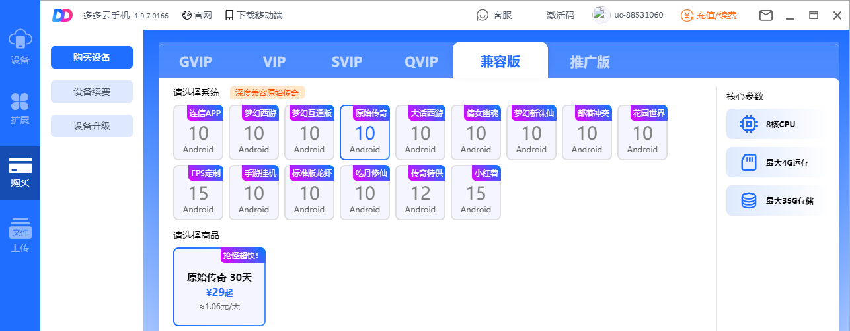Viewport: 850px width, 331px height.
Task: Select the 梦幻西游 Android 10 system
Action: pos(254,133)
